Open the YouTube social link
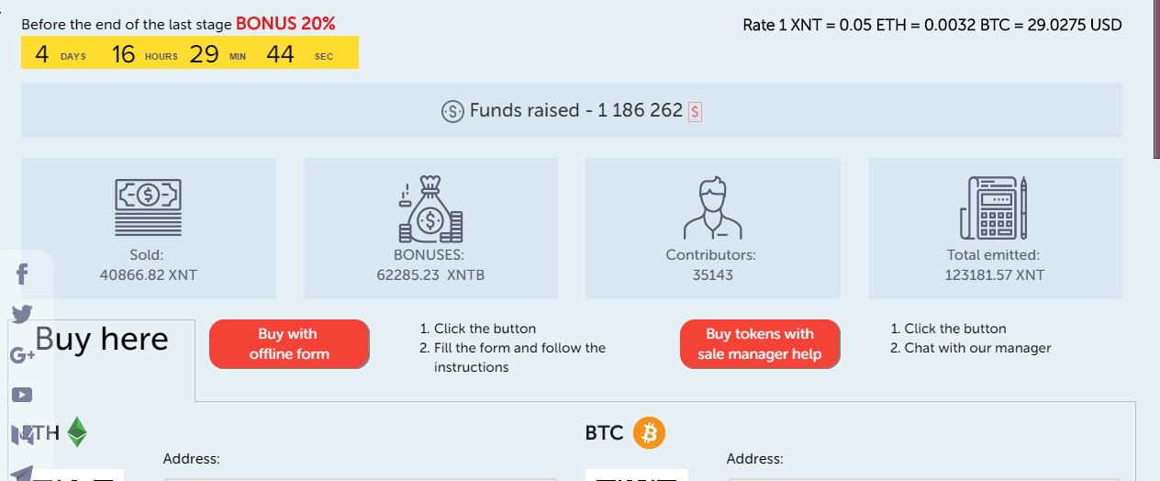Viewport: 1160px width, 481px height. (x=22, y=395)
